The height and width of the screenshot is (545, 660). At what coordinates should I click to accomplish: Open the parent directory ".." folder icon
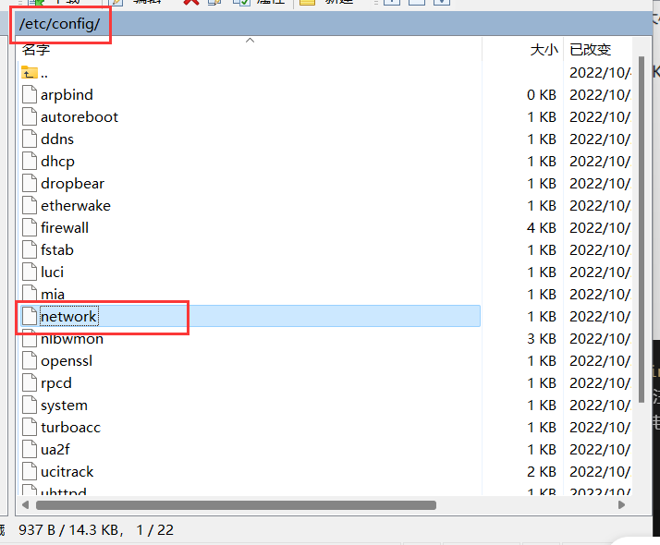pyautogui.click(x=30, y=72)
